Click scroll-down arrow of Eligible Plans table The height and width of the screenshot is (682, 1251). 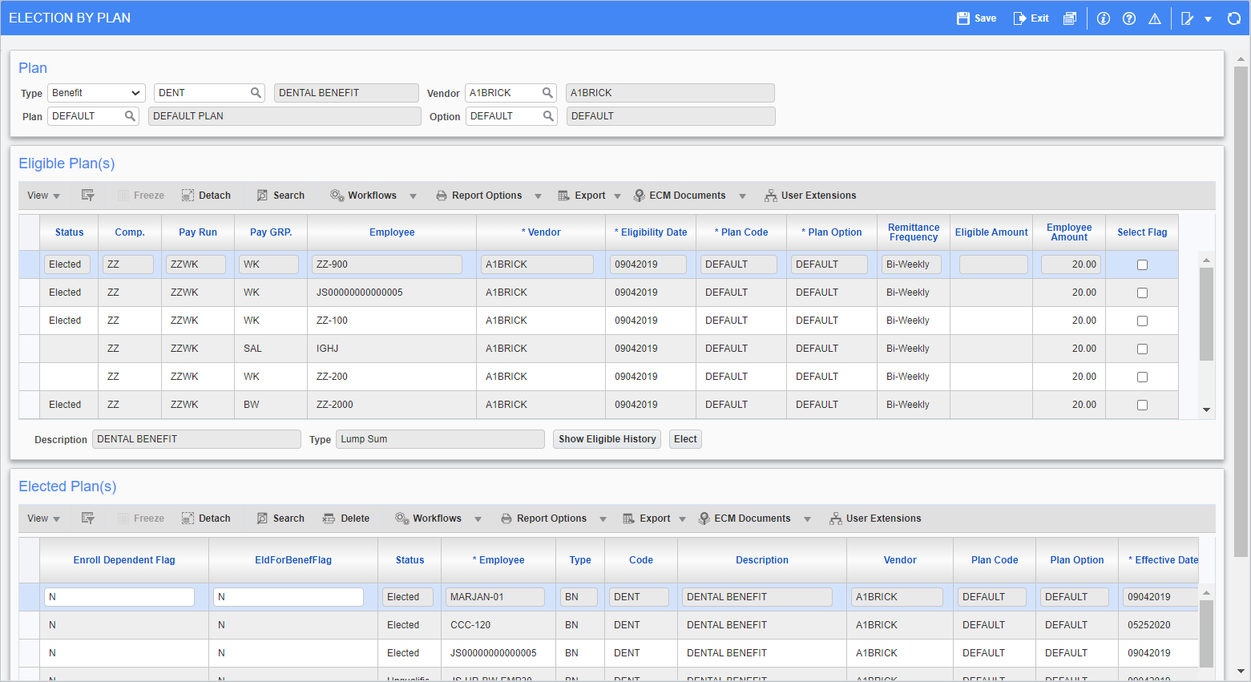1206,410
